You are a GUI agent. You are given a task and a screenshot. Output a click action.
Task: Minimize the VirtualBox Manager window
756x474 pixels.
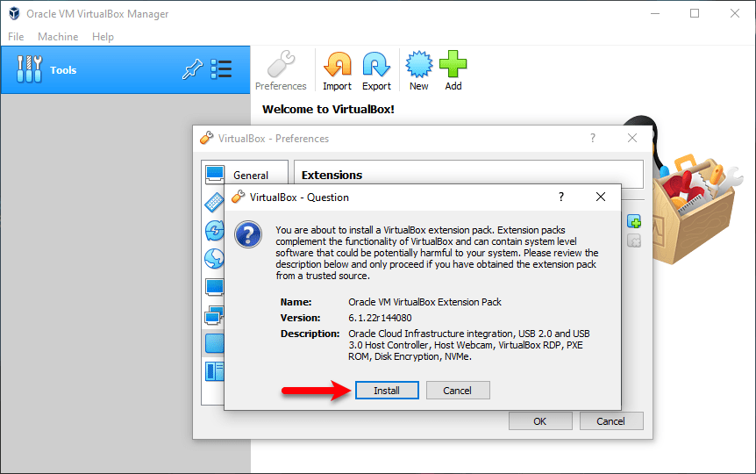click(x=655, y=13)
